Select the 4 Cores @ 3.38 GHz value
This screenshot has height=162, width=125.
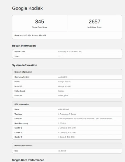tap(67, 133)
